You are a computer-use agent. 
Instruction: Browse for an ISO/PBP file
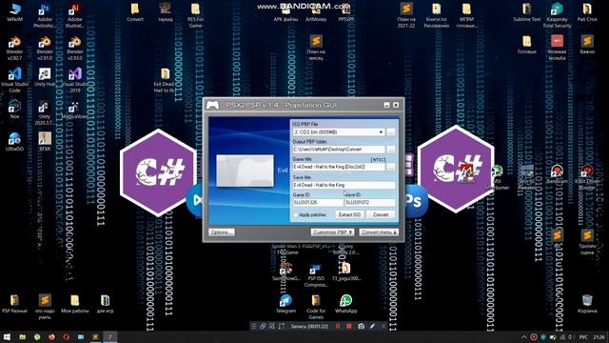(391, 132)
